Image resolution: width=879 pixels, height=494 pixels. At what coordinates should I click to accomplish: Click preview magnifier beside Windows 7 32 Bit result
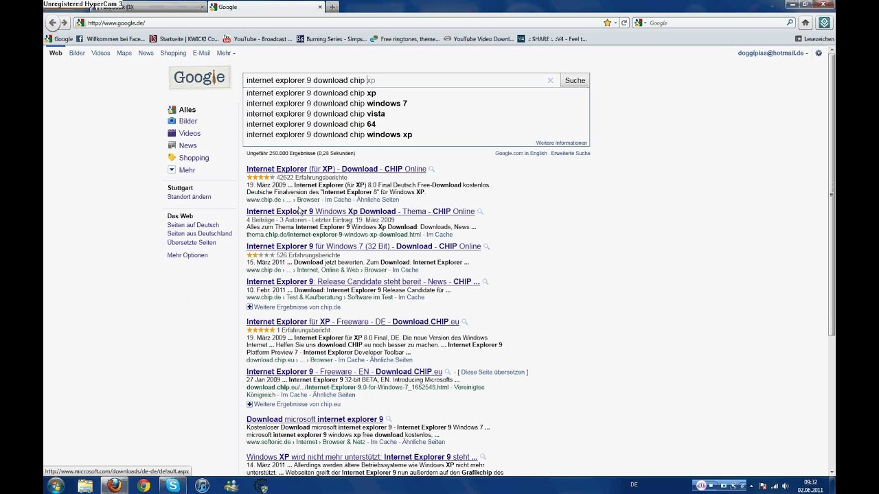(x=486, y=247)
